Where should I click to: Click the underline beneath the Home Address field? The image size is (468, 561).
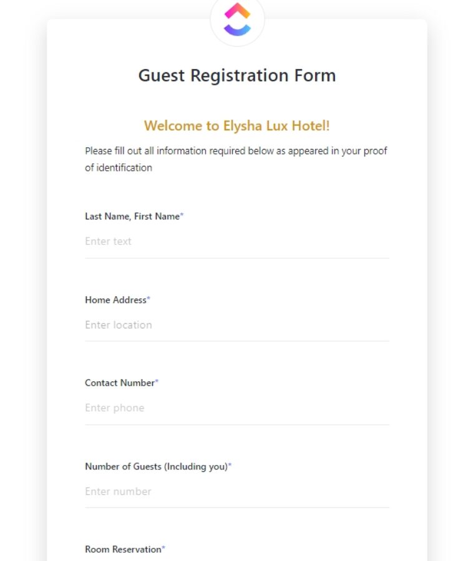[x=237, y=340]
